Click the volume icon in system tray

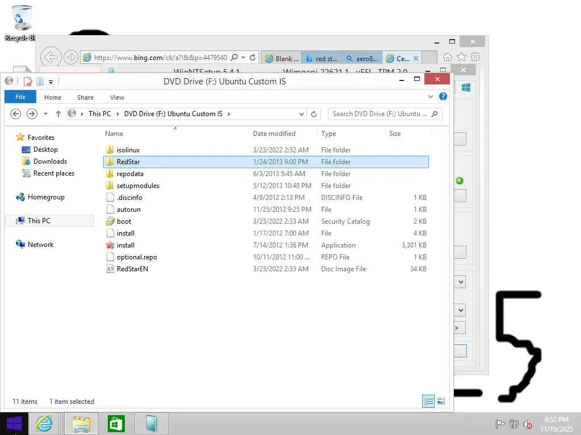(x=528, y=424)
